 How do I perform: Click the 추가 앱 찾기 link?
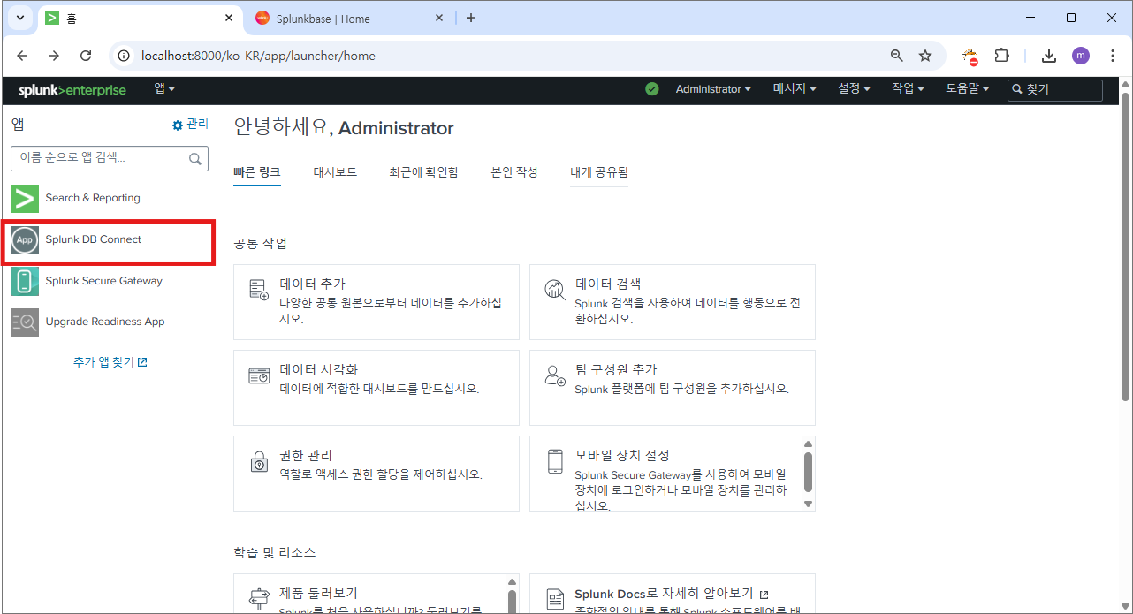click(110, 362)
